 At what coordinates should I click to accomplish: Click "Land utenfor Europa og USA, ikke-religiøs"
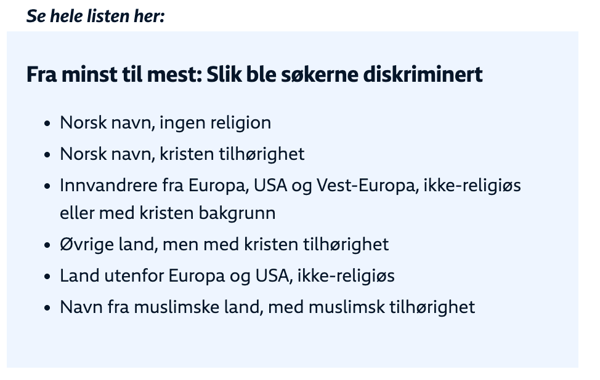[x=227, y=275]
